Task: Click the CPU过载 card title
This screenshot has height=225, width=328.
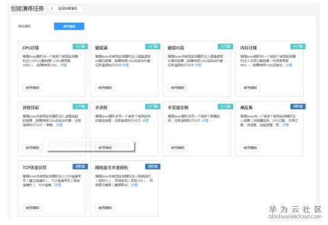Action: tap(31, 48)
